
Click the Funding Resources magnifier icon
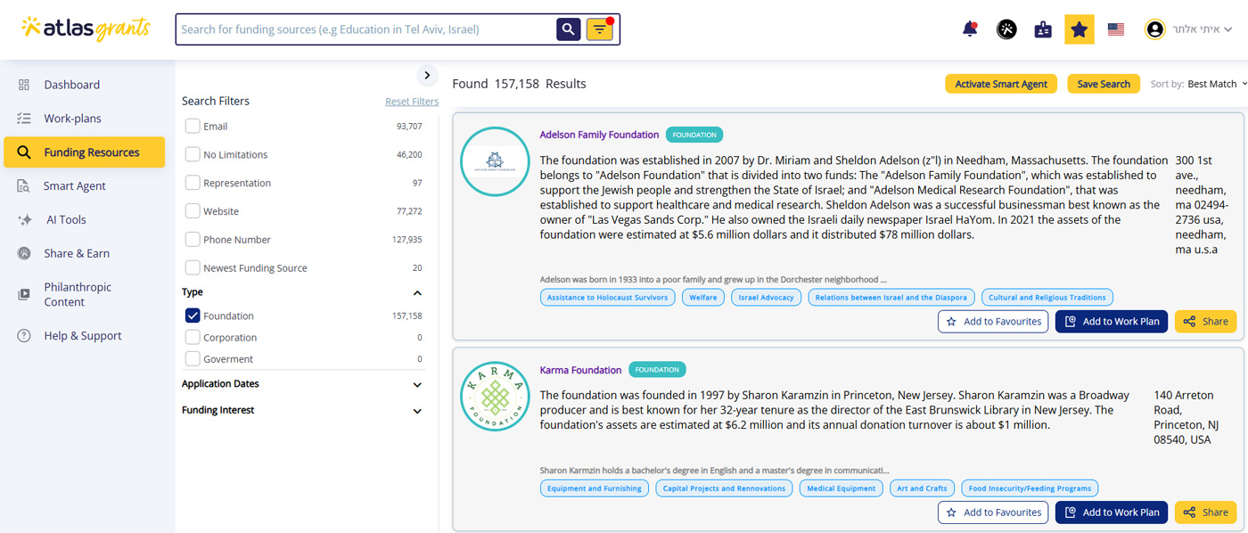pyautogui.click(x=24, y=152)
